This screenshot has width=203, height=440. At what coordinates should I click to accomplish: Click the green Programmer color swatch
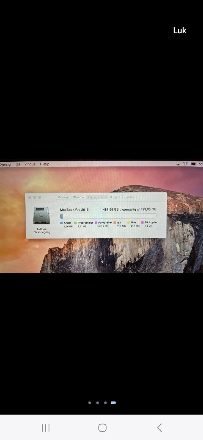coord(75,223)
